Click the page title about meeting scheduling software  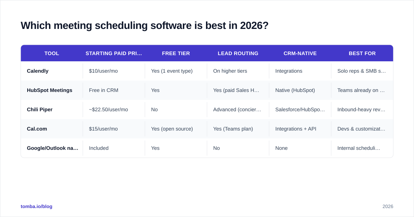145,25
